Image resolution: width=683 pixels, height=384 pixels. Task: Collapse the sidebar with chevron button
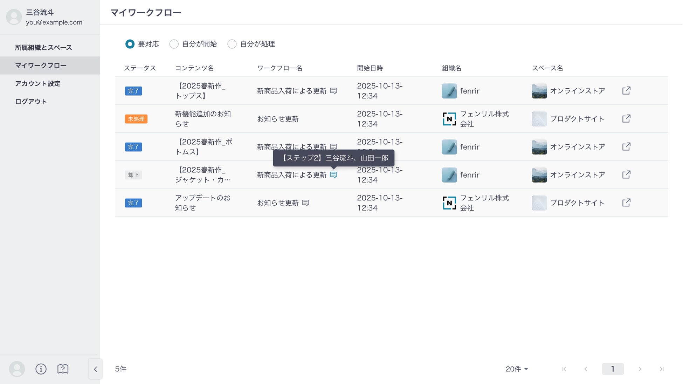[x=95, y=369]
